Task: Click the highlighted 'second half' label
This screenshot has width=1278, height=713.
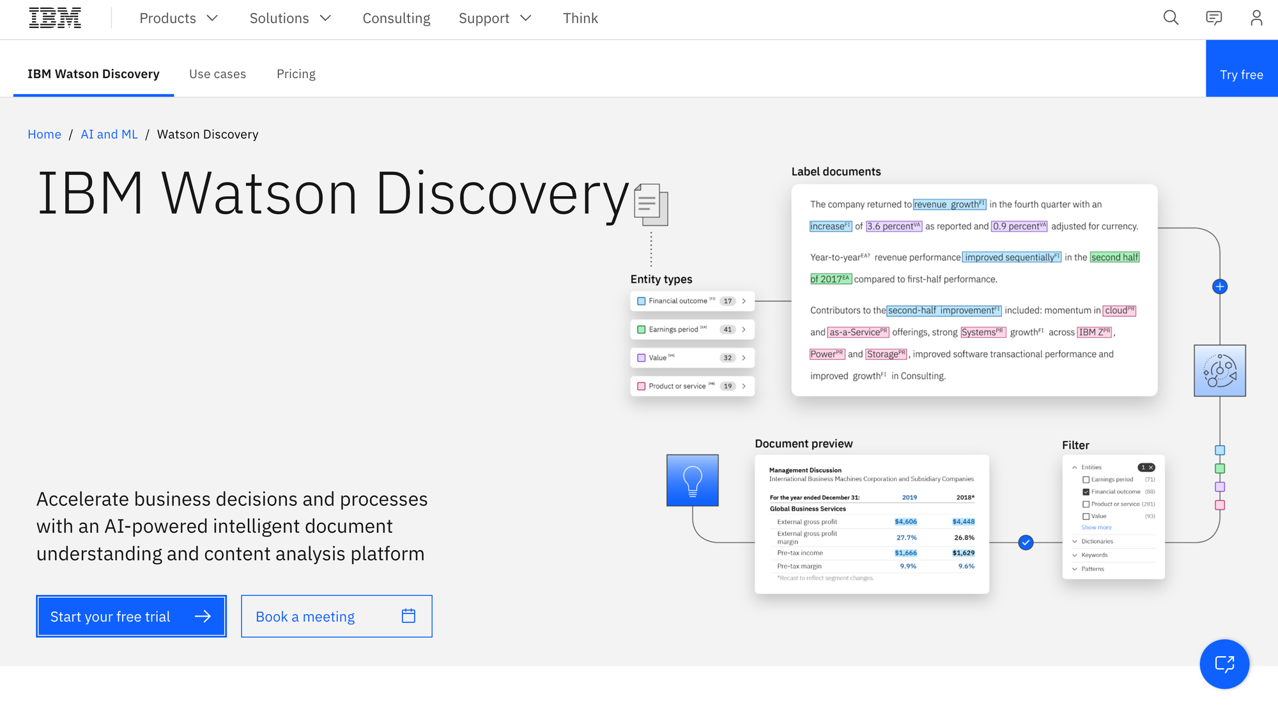Action: pyautogui.click(x=1114, y=257)
